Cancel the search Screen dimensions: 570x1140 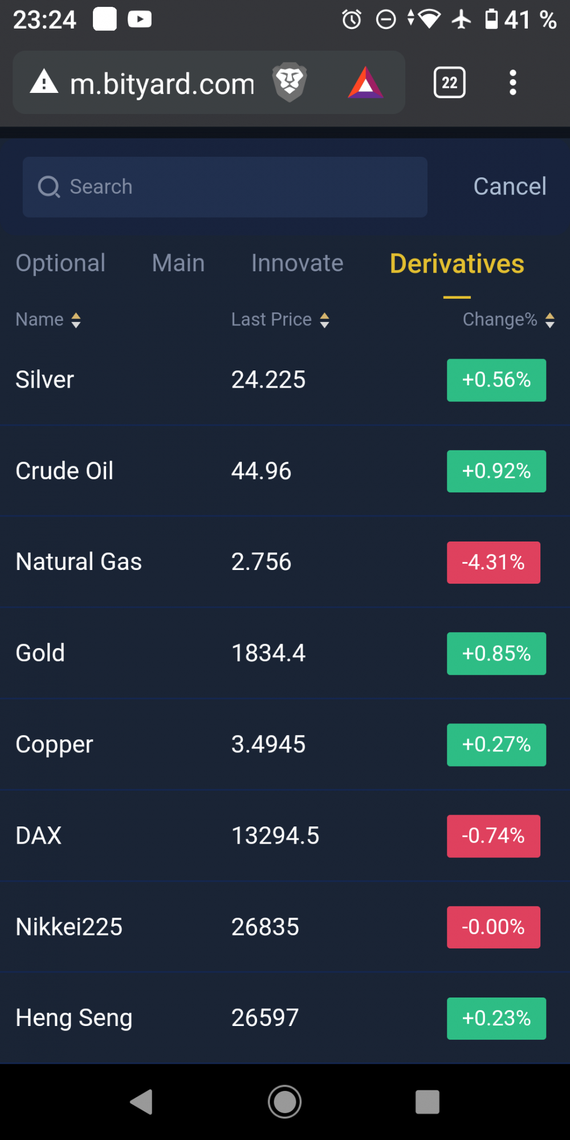[510, 186]
